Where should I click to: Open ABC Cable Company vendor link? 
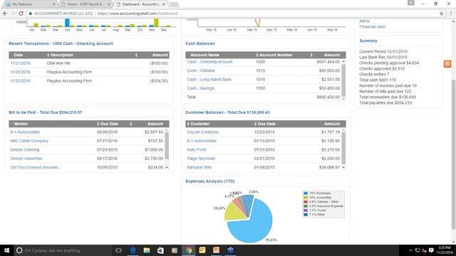click(29, 141)
